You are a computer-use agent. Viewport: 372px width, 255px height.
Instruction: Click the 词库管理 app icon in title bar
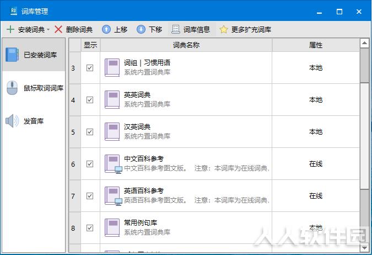click(14, 11)
